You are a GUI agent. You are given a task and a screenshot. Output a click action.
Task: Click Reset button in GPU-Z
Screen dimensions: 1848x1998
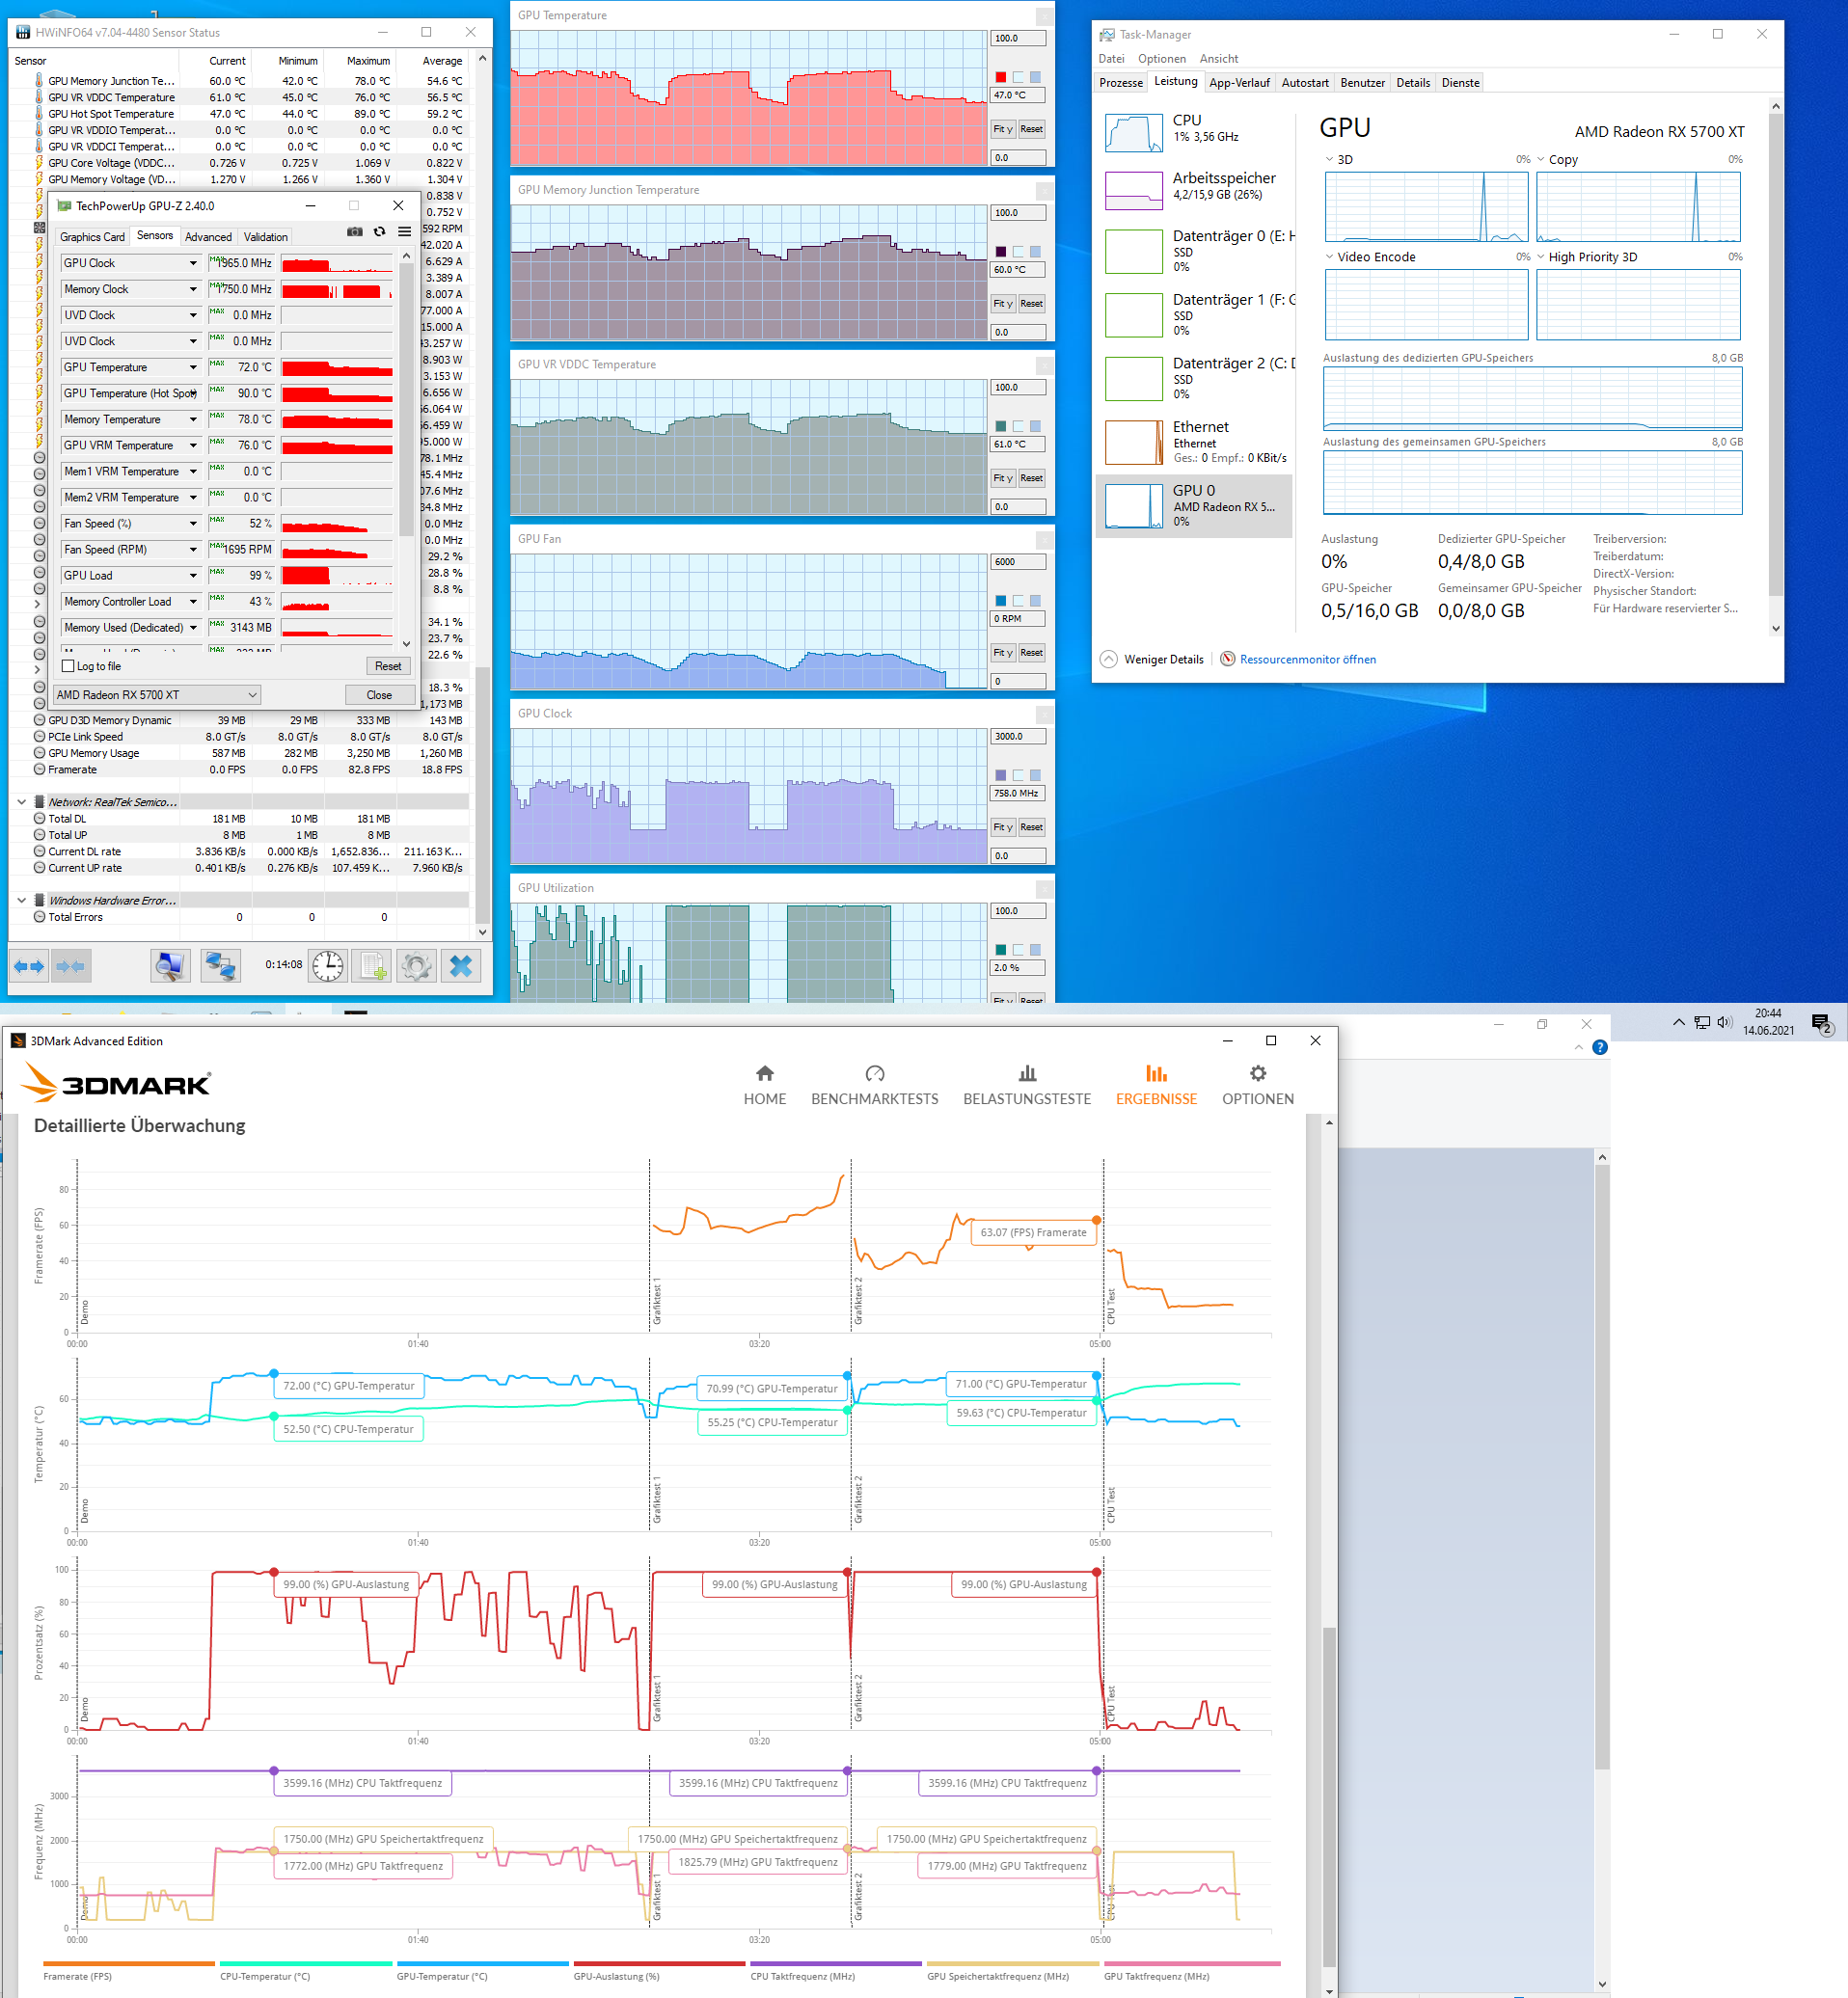(388, 666)
